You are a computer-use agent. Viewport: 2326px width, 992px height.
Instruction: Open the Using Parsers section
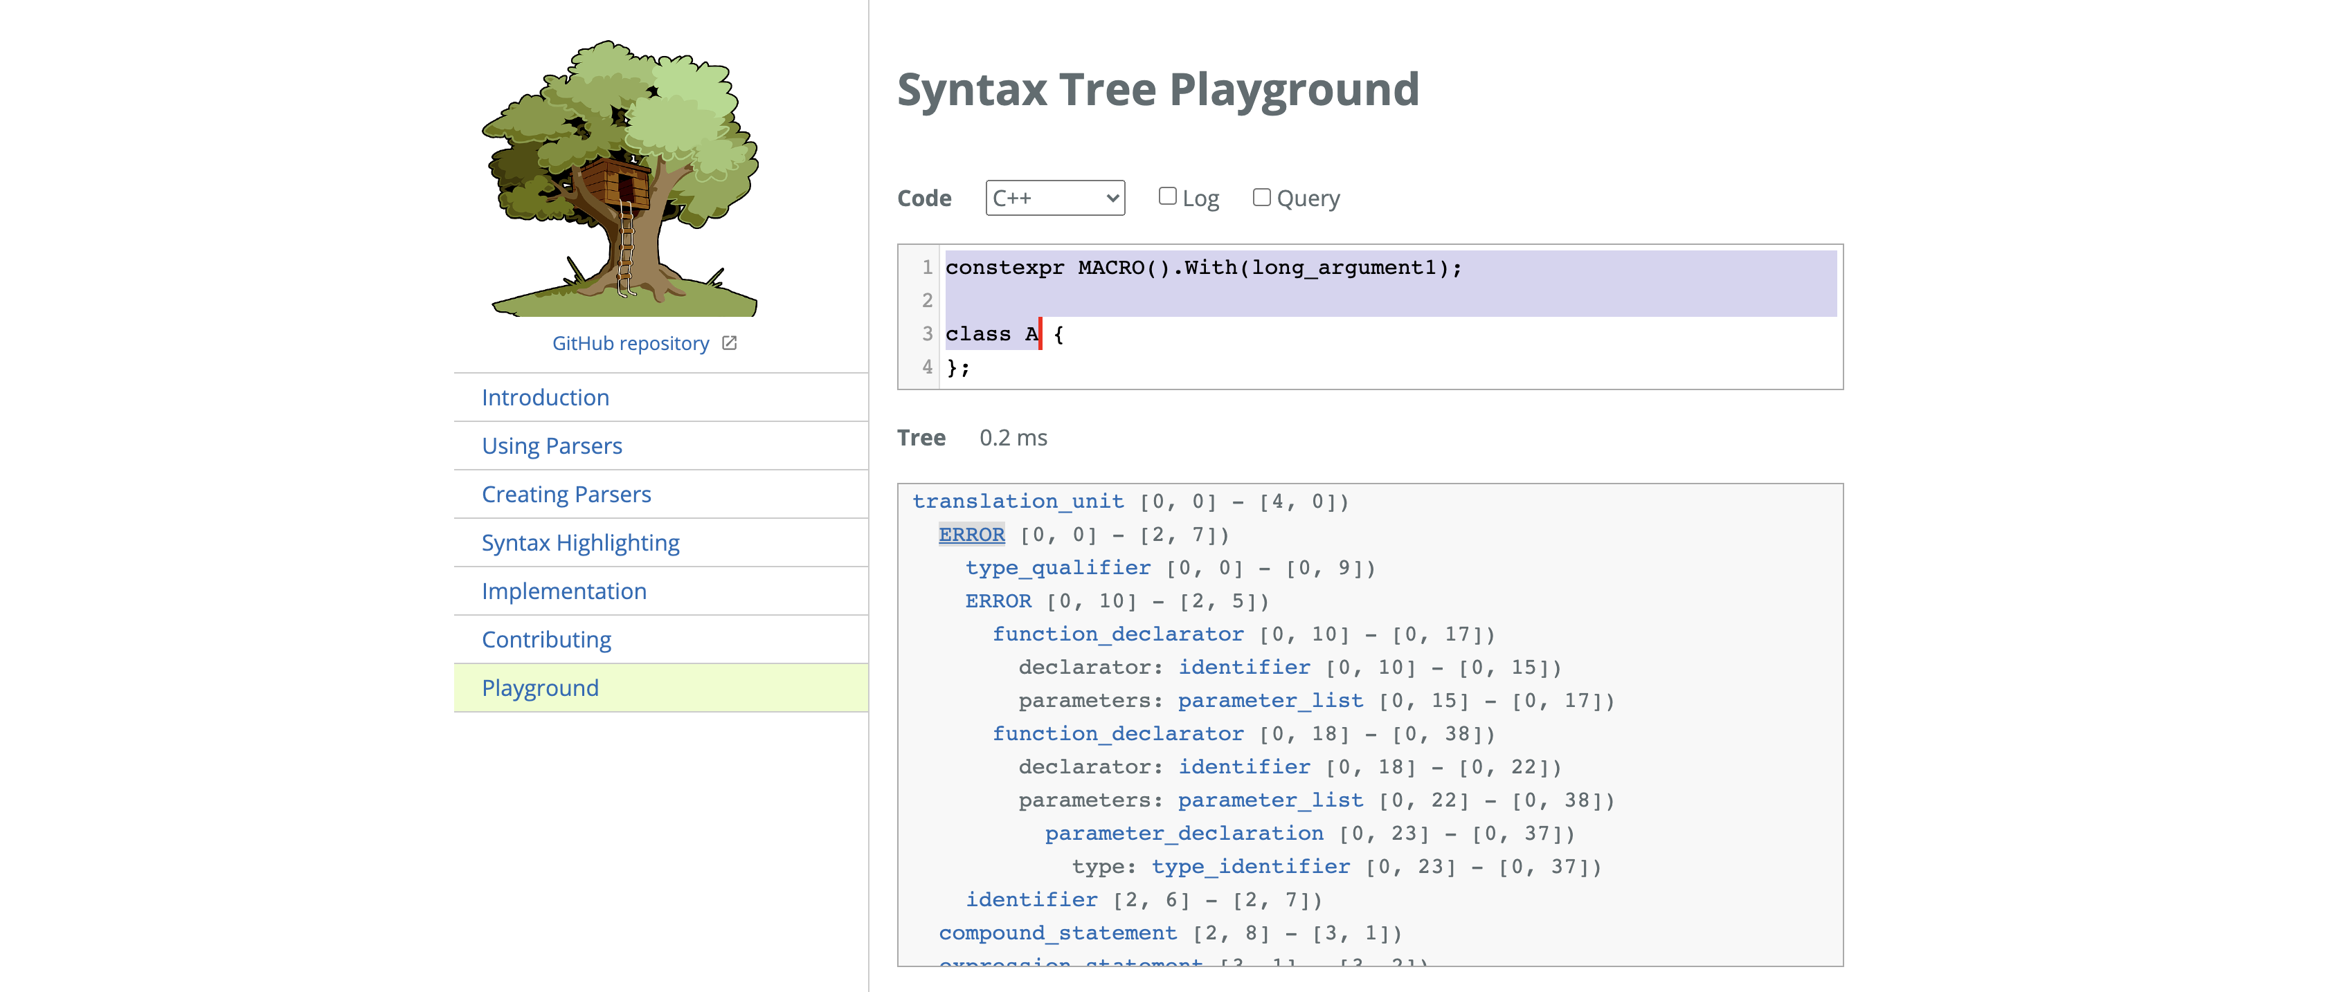[552, 446]
